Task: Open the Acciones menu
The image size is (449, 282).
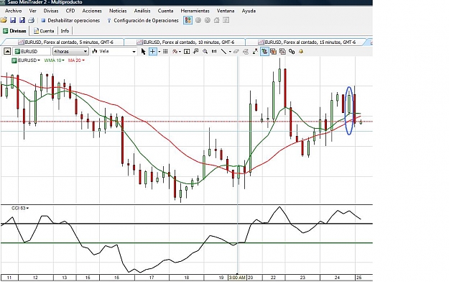Action: click(92, 11)
